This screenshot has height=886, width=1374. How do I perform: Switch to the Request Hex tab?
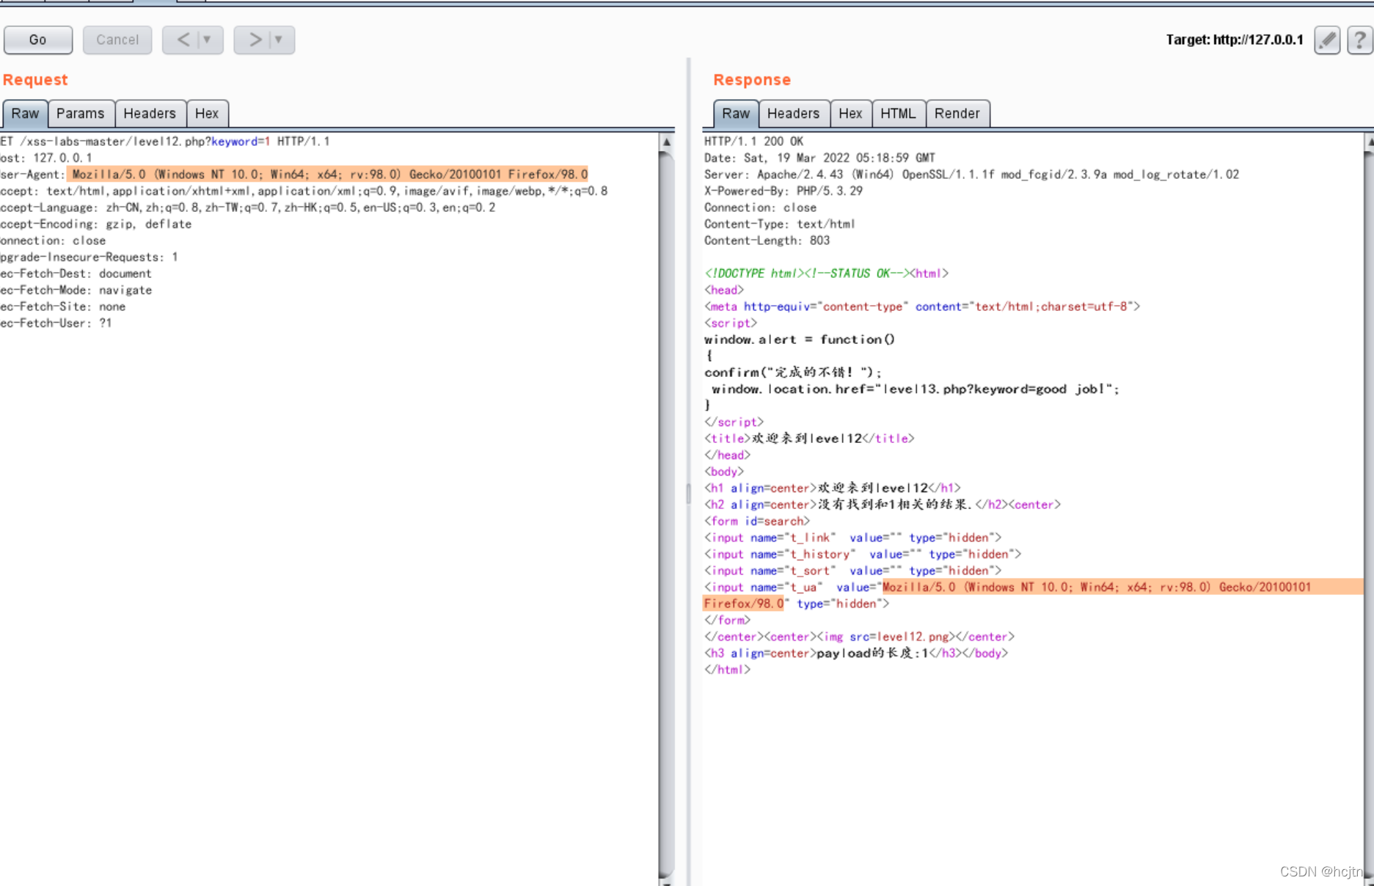[x=207, y=114]
